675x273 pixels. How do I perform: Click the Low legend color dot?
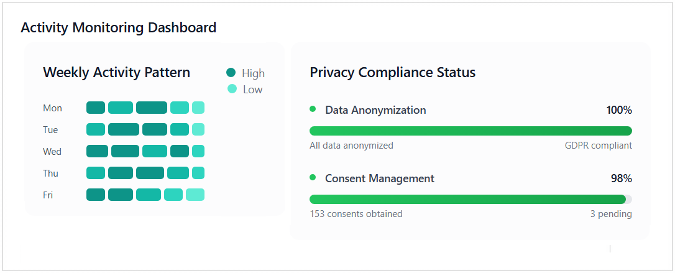(x=232, y=89)
